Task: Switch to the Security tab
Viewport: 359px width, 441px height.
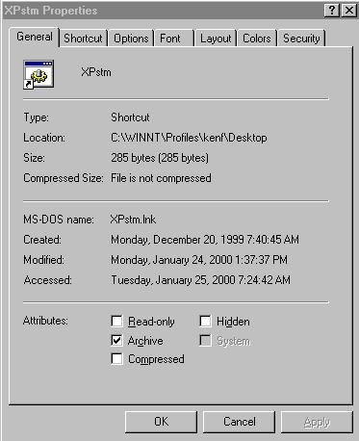Action: click(x=301, y=39)
